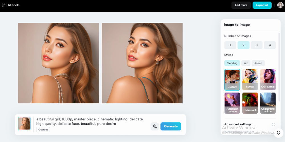Screen dimensions: 285x142
Task: Select the Cyberpunk style thumbnail
Action: pos(250,103)
